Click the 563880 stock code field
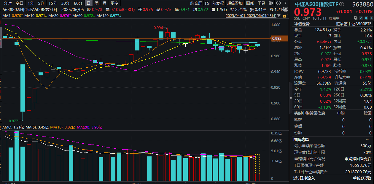This screenshot has height=184, width=374. click(x=362, y=4)
